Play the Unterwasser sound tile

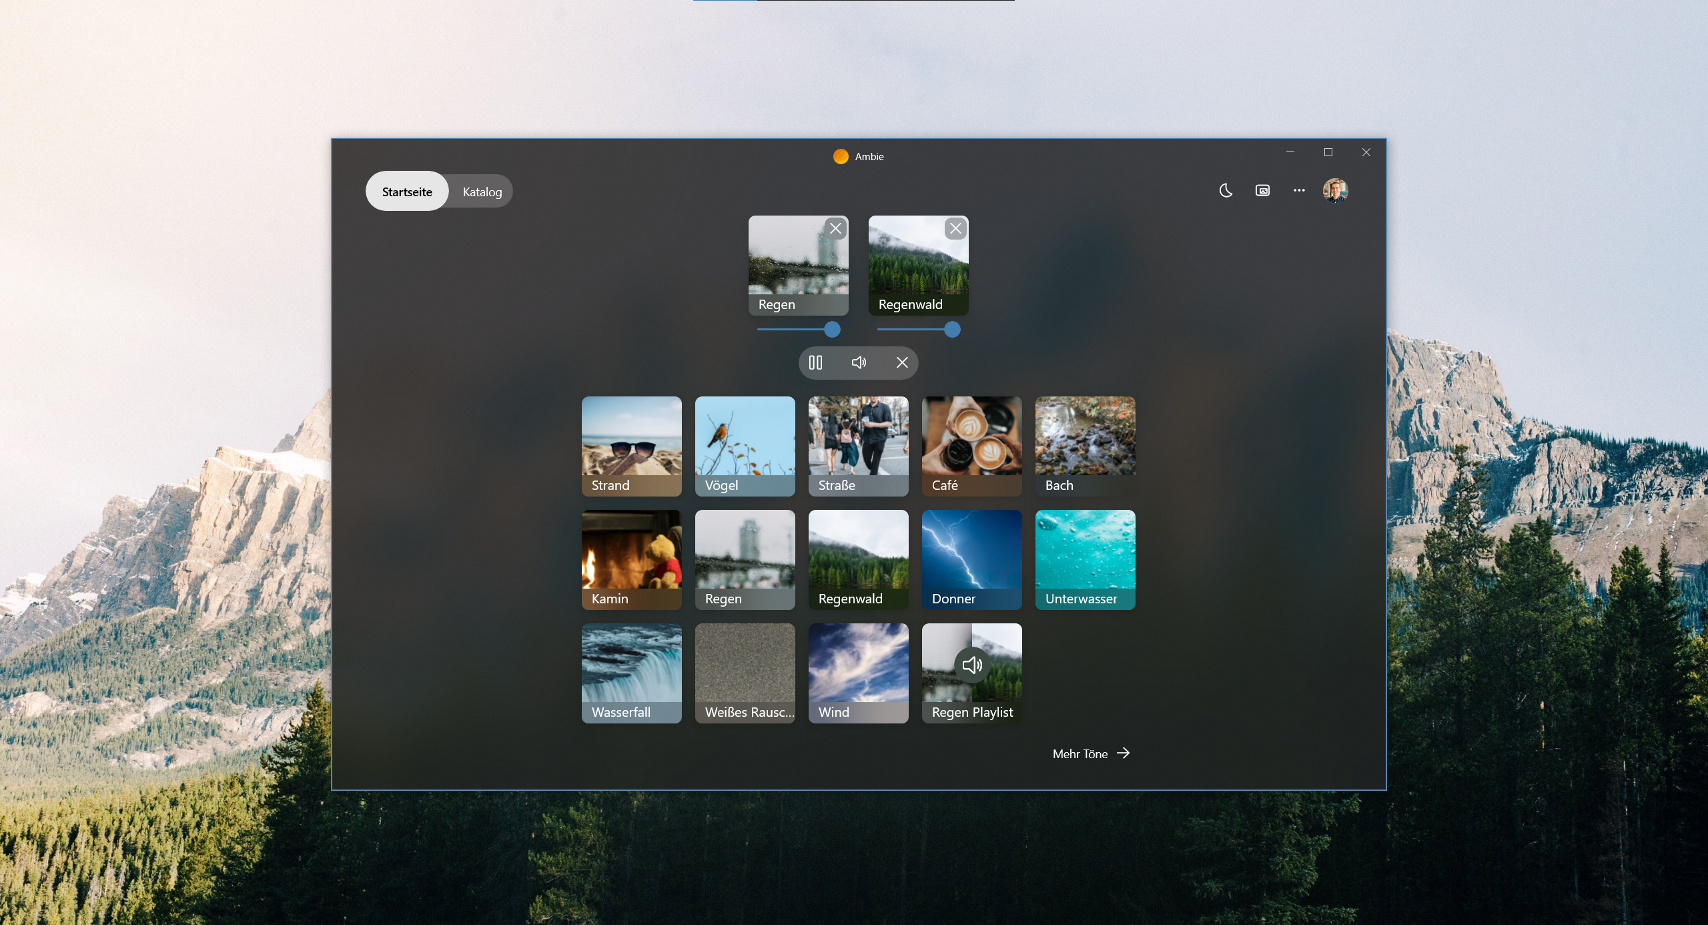(x=1086, y=560)
